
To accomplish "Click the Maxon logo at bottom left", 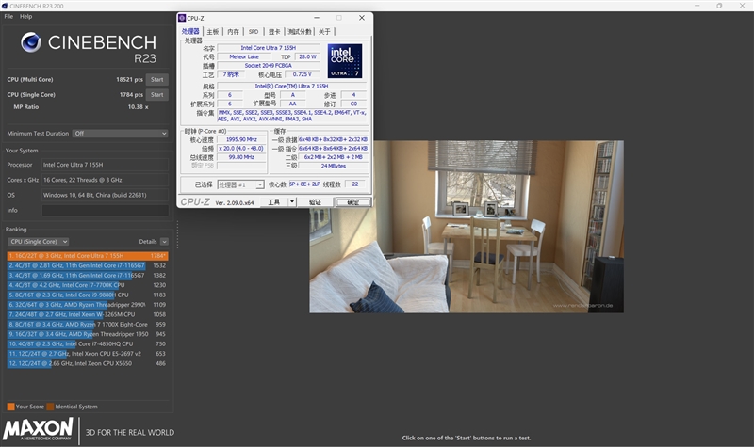I will point(40,431).
